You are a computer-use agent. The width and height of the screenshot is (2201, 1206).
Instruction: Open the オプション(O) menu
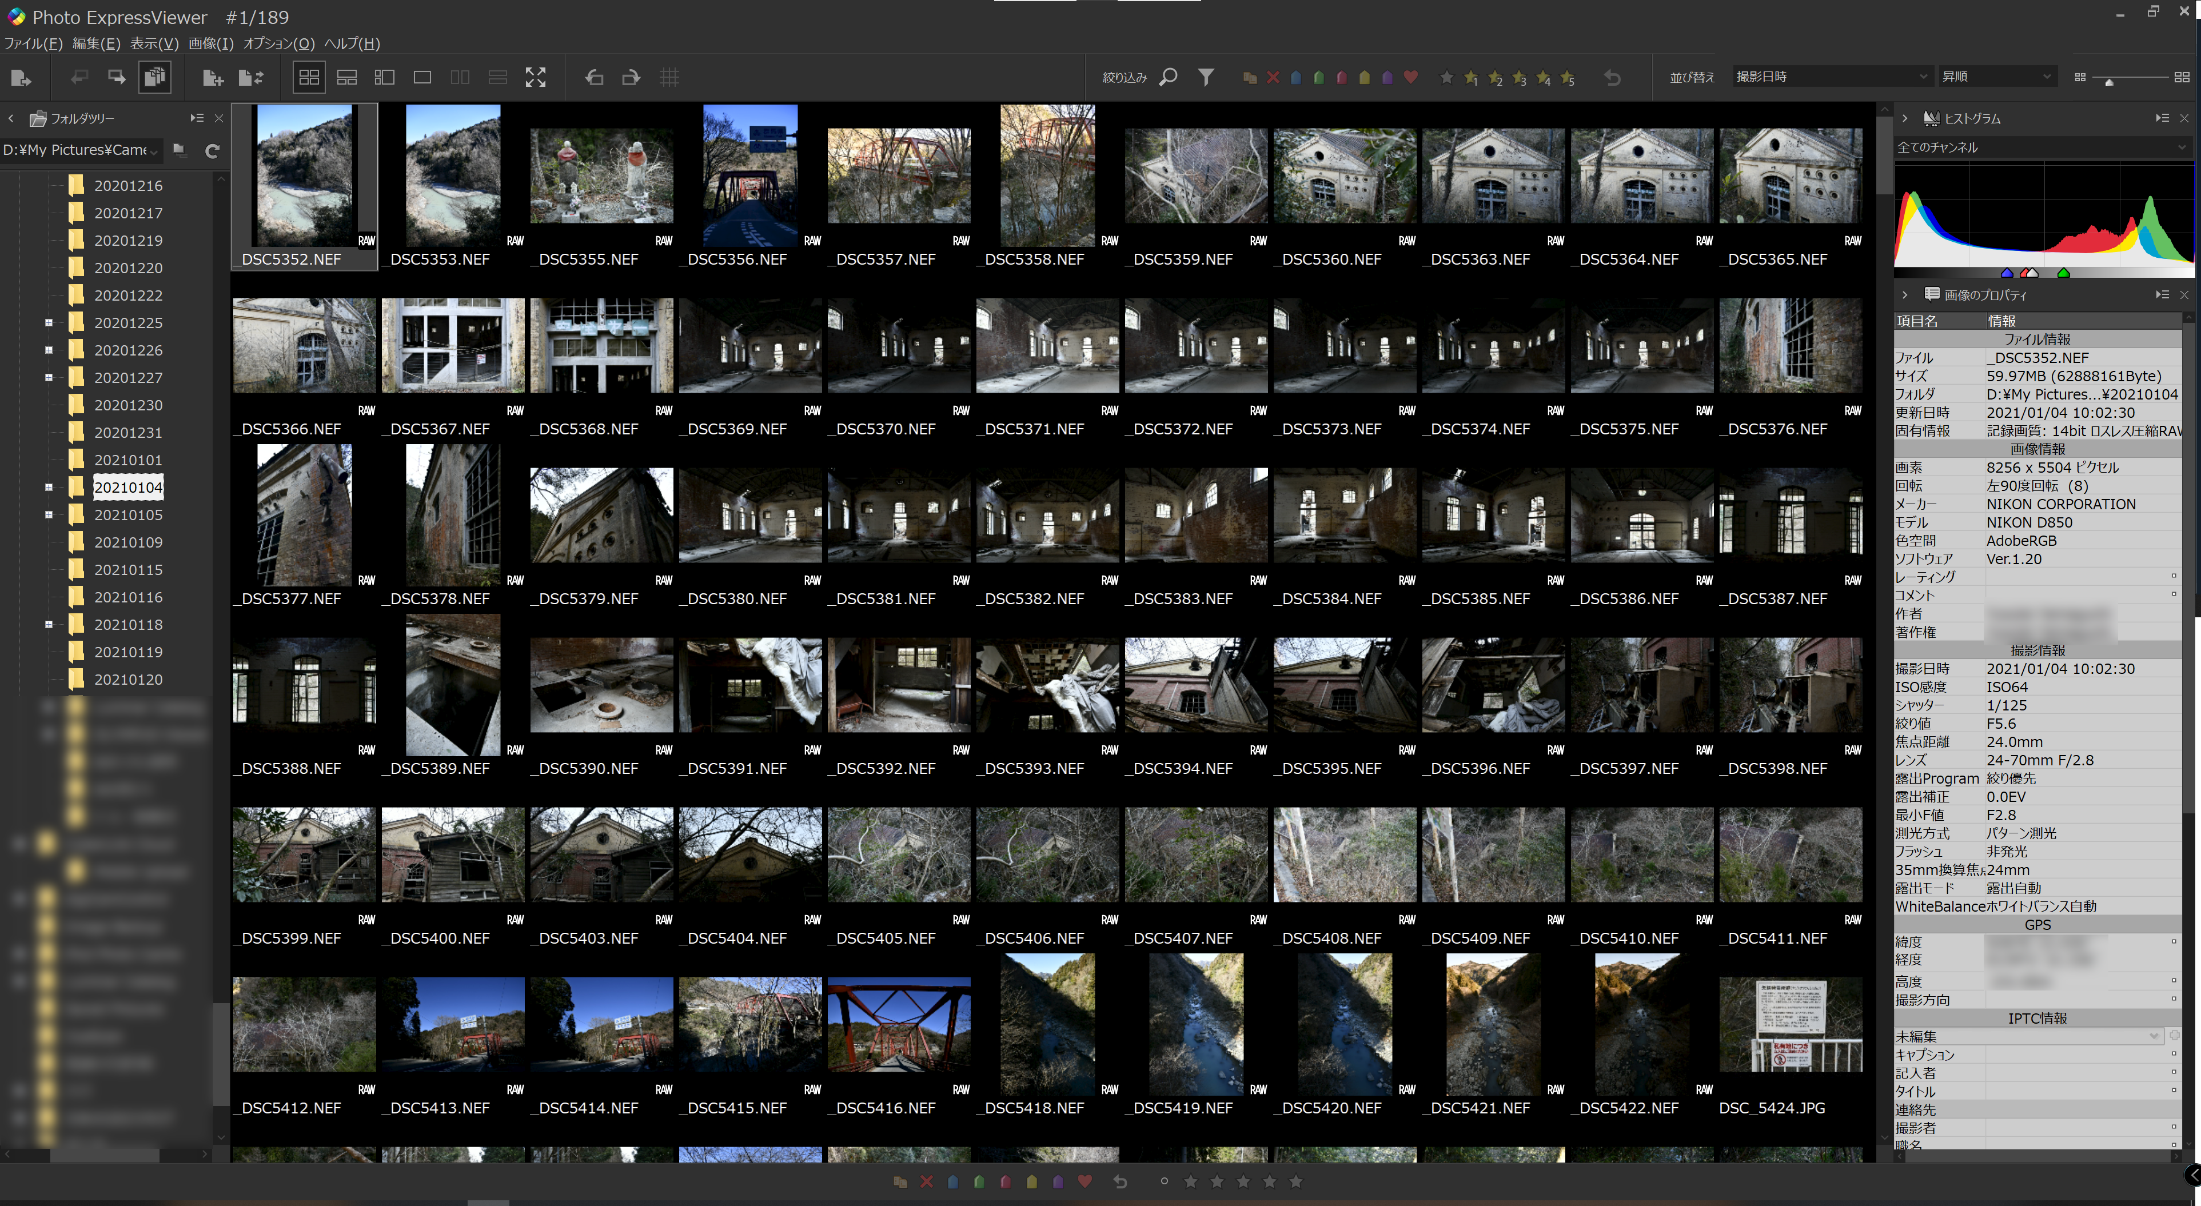[278, 43]
